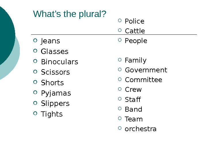This screenshot has height=155, width=207.
Task: Click the bullet marker before Crew
Action: click(120, 89)
